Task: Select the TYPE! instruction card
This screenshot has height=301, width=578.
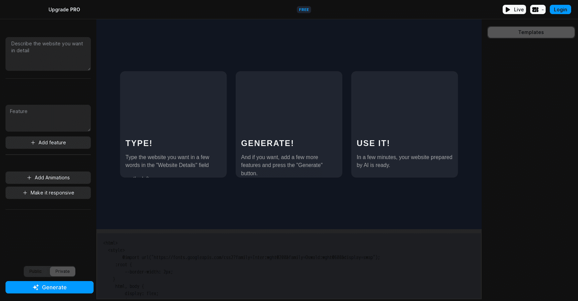Action: [x=173, y=124]
